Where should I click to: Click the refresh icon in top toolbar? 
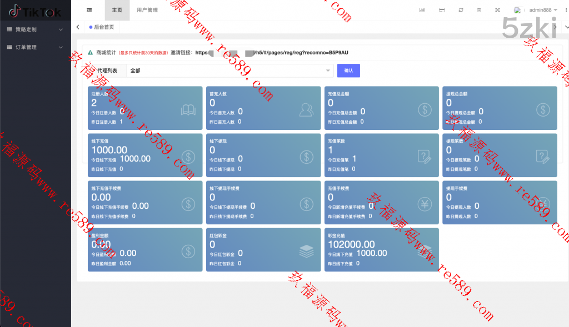(461, 10)
